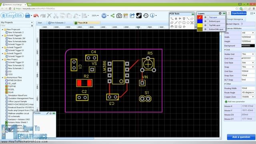Image resolution: width=256 pixels, height=144 pixels.
Task: Open the Visible Grid dropdown
Action: 248,54
